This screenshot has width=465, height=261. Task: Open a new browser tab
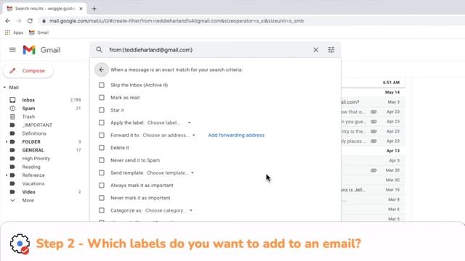[x=94, y=9]
